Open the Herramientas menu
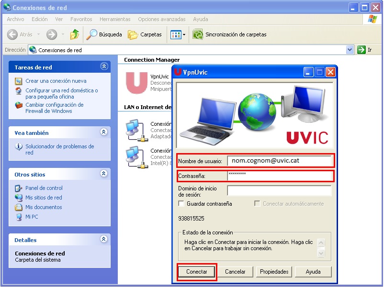The height and width of the screenshot is (287, 384). [115, 19]
